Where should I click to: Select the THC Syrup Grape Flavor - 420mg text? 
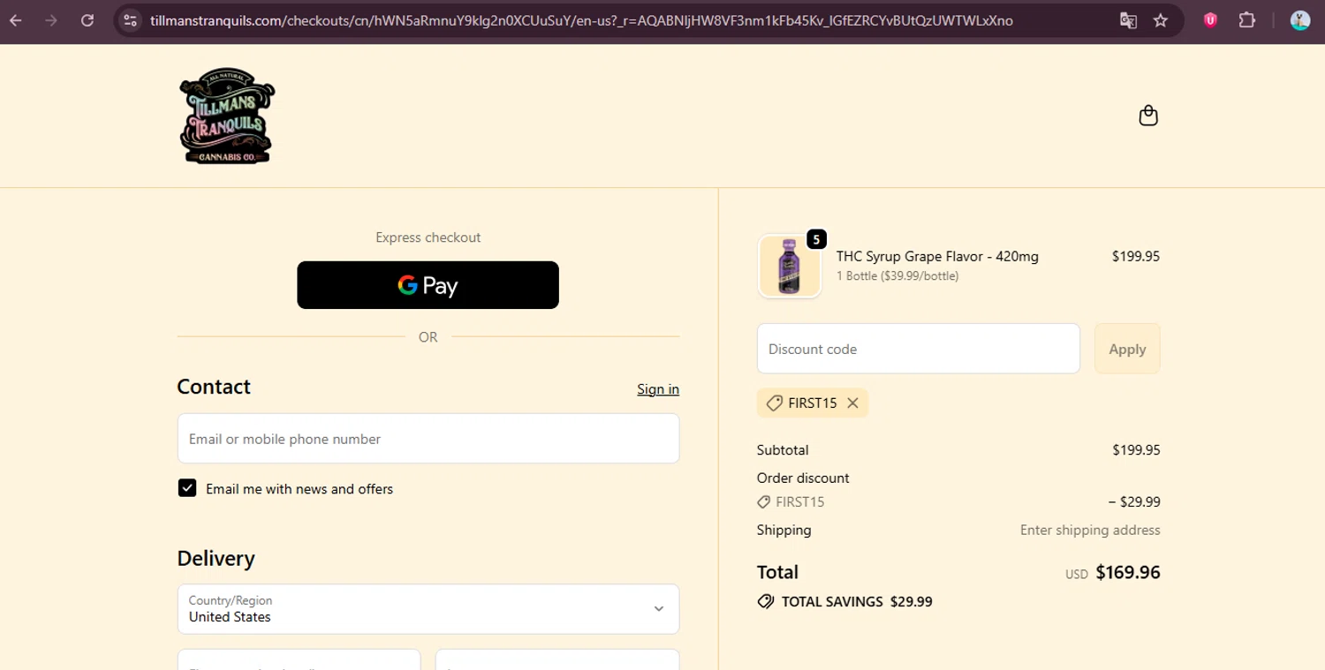[937, 256]
